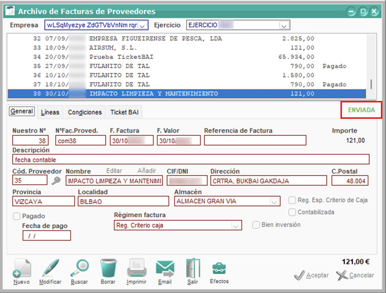Image resolution: width=386 pixels, height=293 pixels.
Task: Click the Importe value 121,00
Action: click(x=355, y=140)
